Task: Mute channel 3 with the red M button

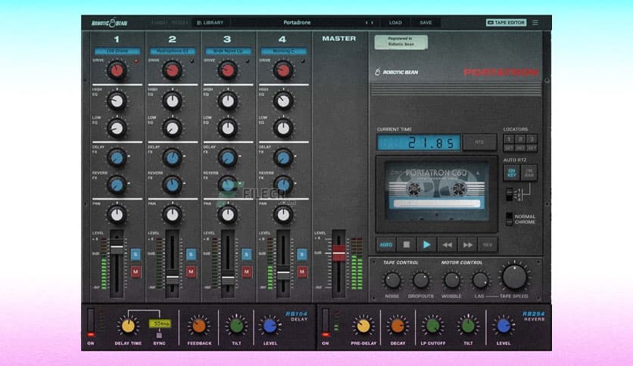Action: pos(248,271)
